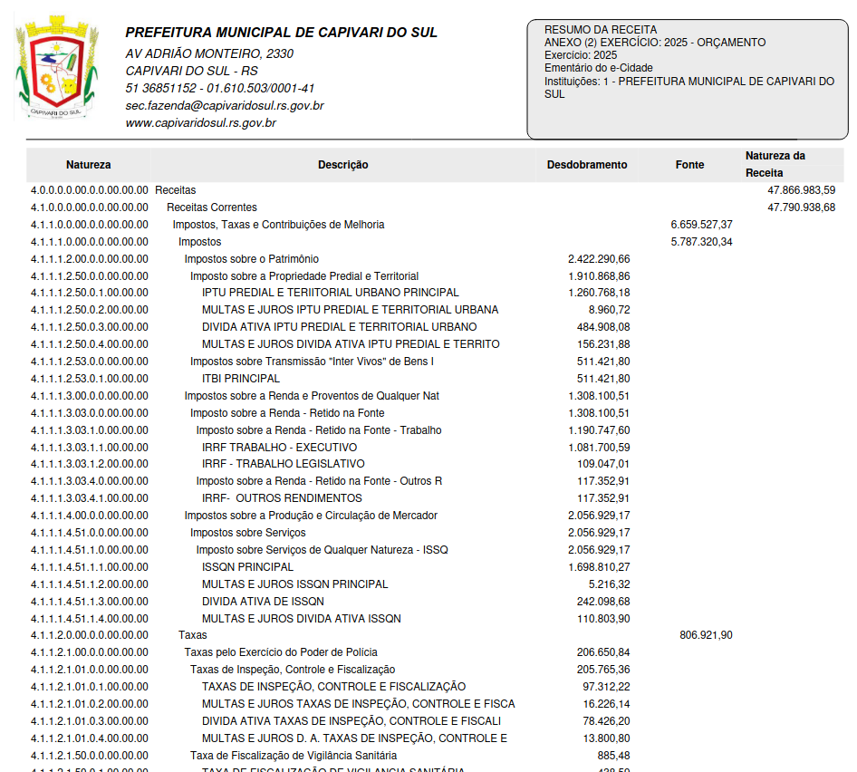Select the Receitas Correntes row

[212, 207]
